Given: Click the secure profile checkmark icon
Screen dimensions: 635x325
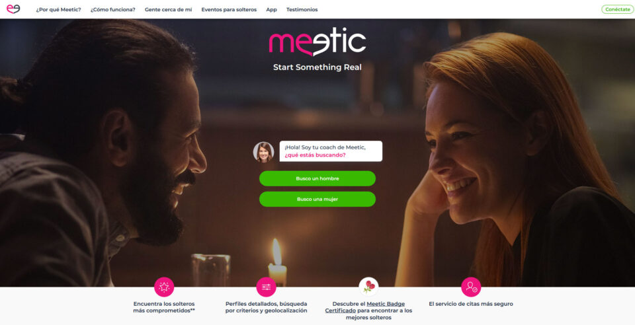Looking at the screenshot, I should click(x=471, y=287).
